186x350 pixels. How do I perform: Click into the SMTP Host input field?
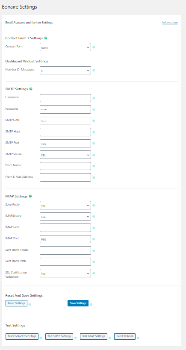click(65, 132)
